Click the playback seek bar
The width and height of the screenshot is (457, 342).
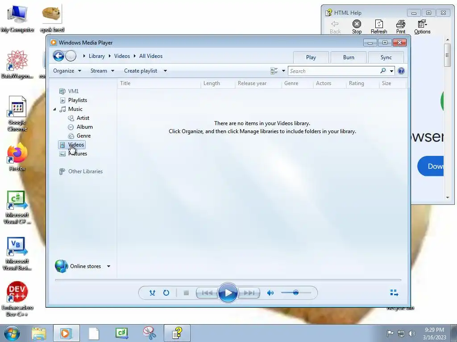tap(228, 280)
